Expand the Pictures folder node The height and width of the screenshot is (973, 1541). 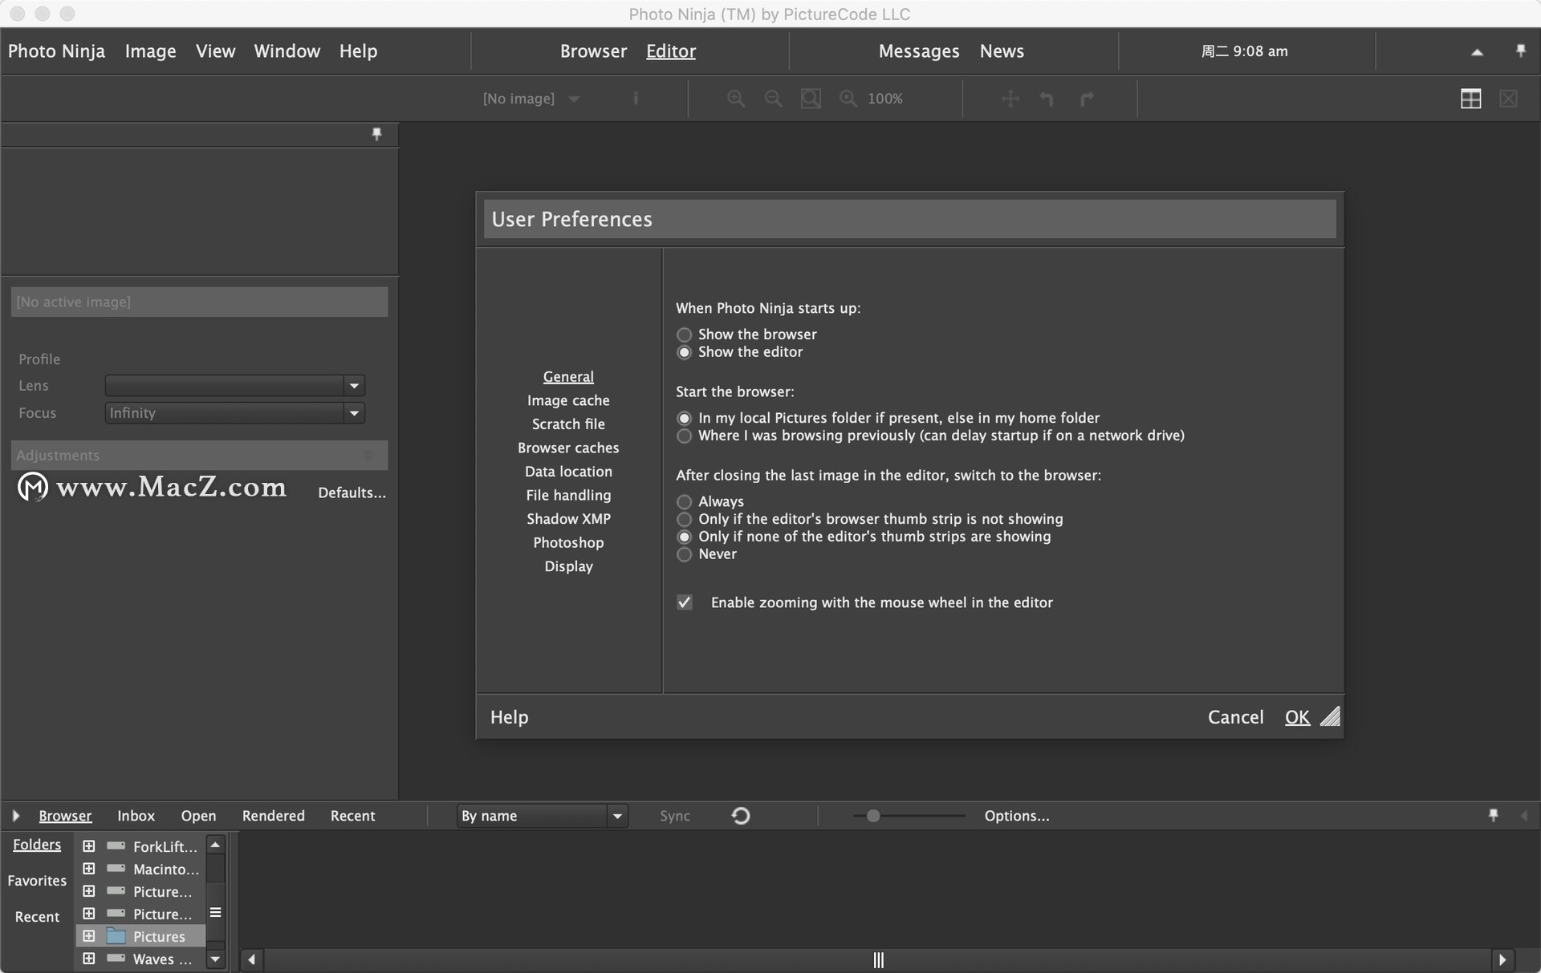(x=89, y=935)
